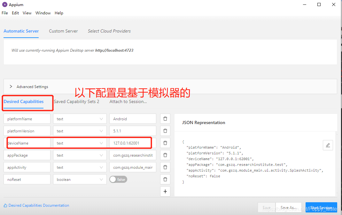Open type dropdown for deviceName row
The width and height of the screenshot is (342, 215).
click(80, 143)
